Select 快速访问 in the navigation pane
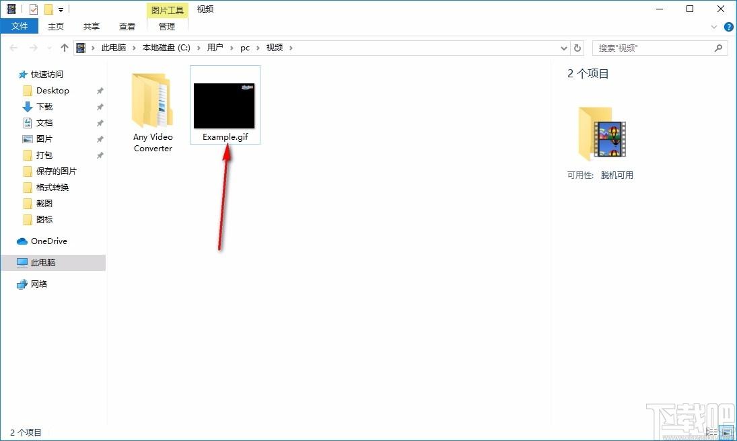The image size is (737, 441). [46, 74]
